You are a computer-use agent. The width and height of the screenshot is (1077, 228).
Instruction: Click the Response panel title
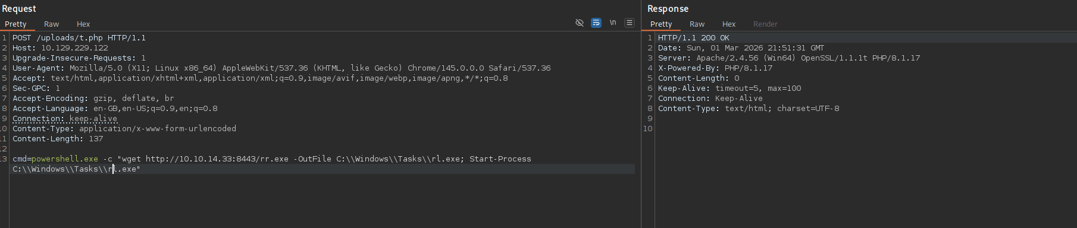[668, 8]
